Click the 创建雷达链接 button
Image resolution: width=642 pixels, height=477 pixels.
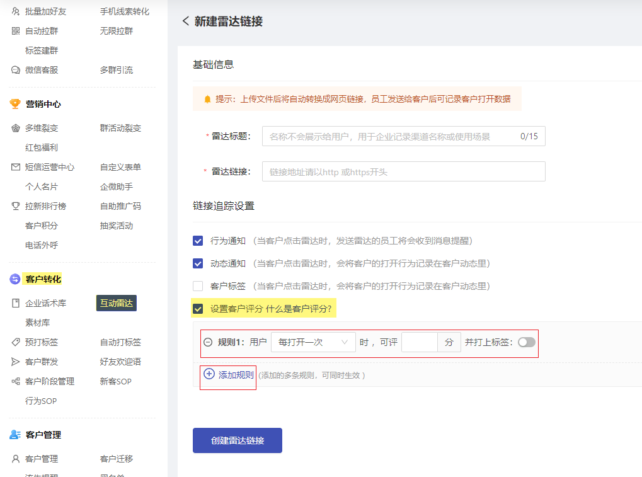[x=238, y=440]
